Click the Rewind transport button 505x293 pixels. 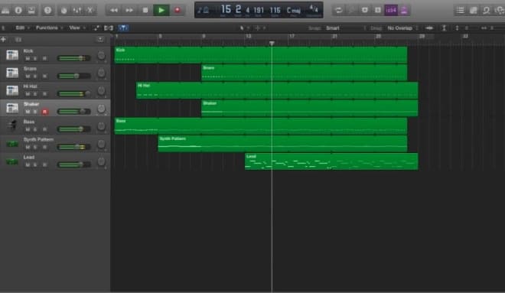coord(114,10)
